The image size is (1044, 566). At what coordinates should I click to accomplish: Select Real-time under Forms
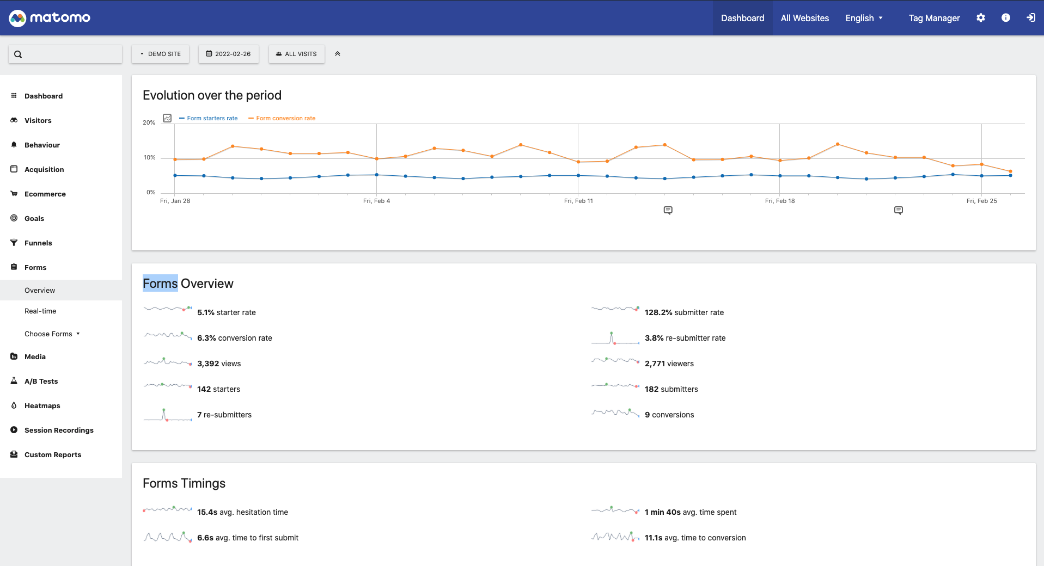click(x=40, y=311)
